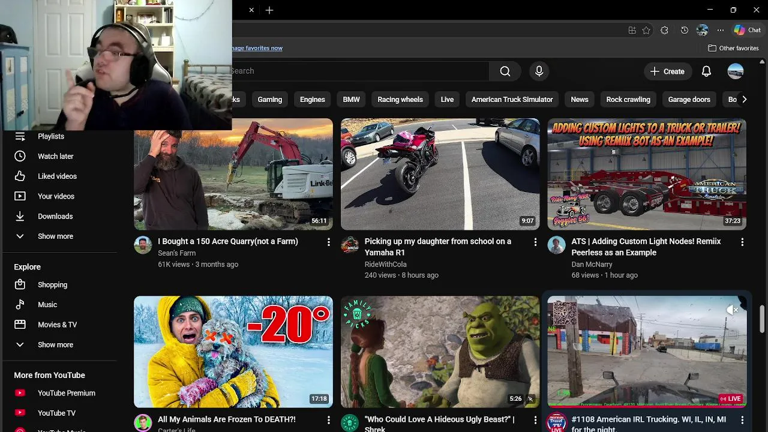Click the YouTube search magnifier button

click(x=505, y=71)
